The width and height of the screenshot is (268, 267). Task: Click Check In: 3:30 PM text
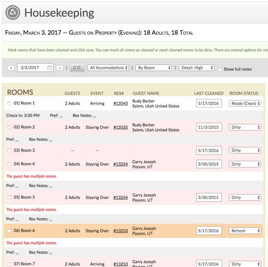(x=23, y=115)
